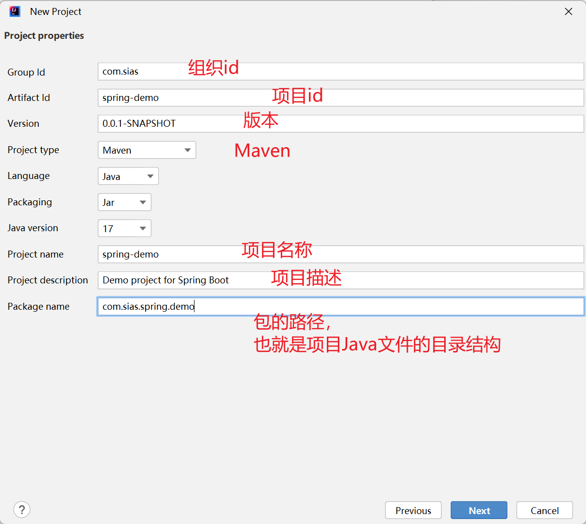Click the Project properties heading

click(44, 35)
